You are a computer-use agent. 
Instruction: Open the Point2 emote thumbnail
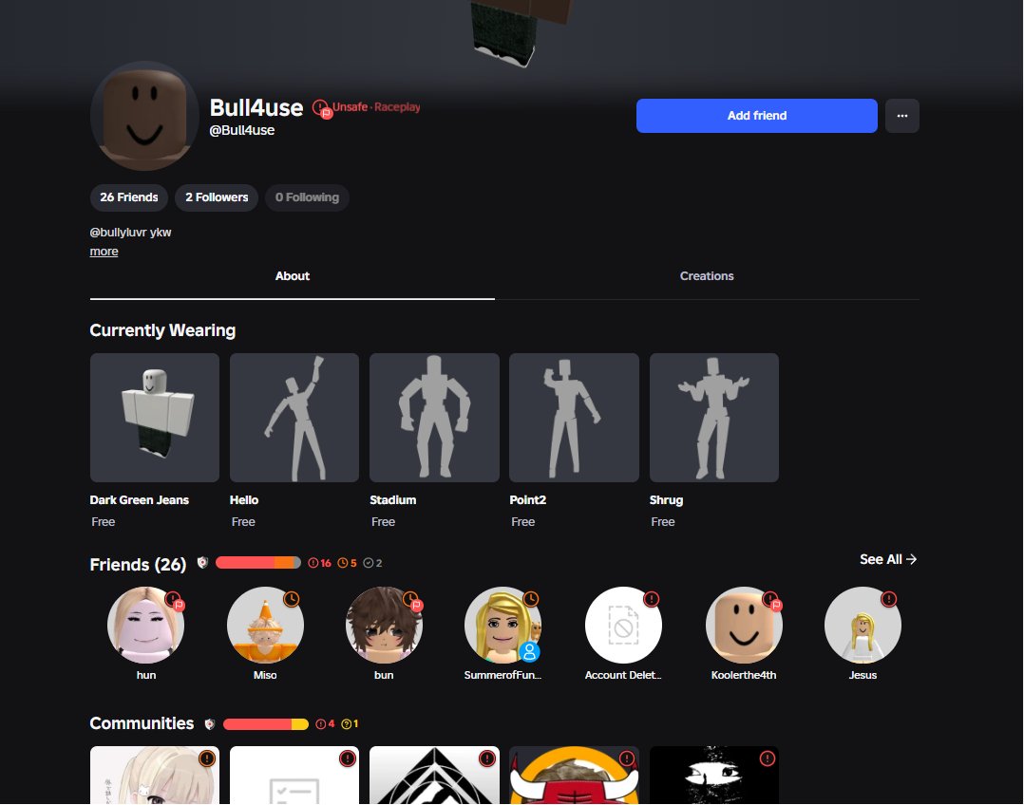pyautogui.click(x=574, y=418)
